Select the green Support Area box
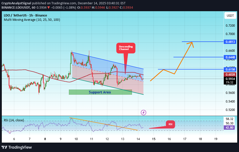The image size is (239, 152). point(100,92)
